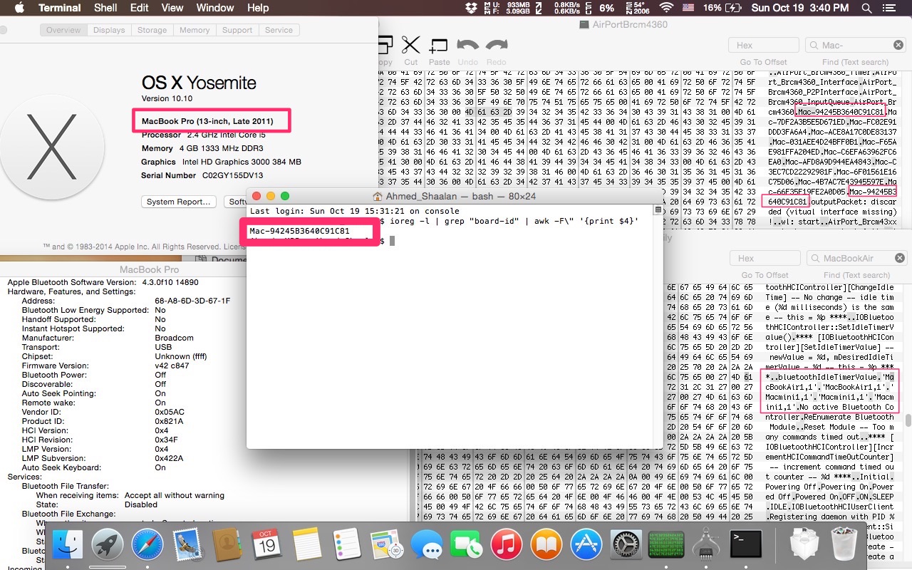Open the Edit menu
Screen dimensions: 912x570
pos(140,8)
